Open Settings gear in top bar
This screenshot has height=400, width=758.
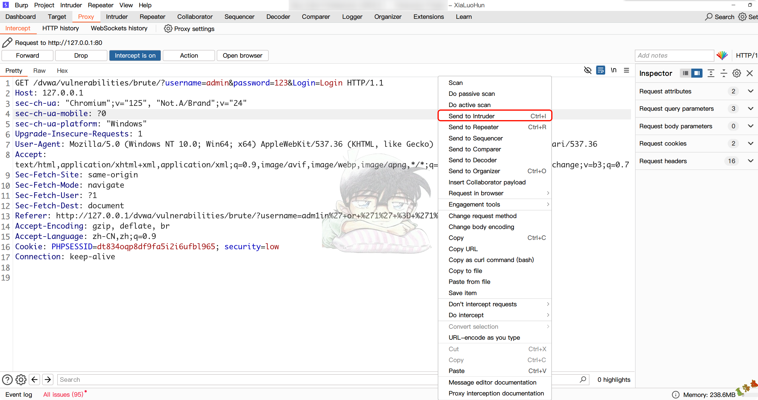click(742, 17)
